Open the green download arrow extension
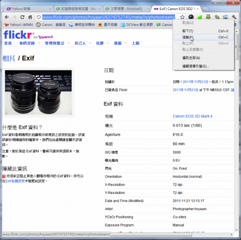This screenshot has height=240, width=241. coord(208,17)
